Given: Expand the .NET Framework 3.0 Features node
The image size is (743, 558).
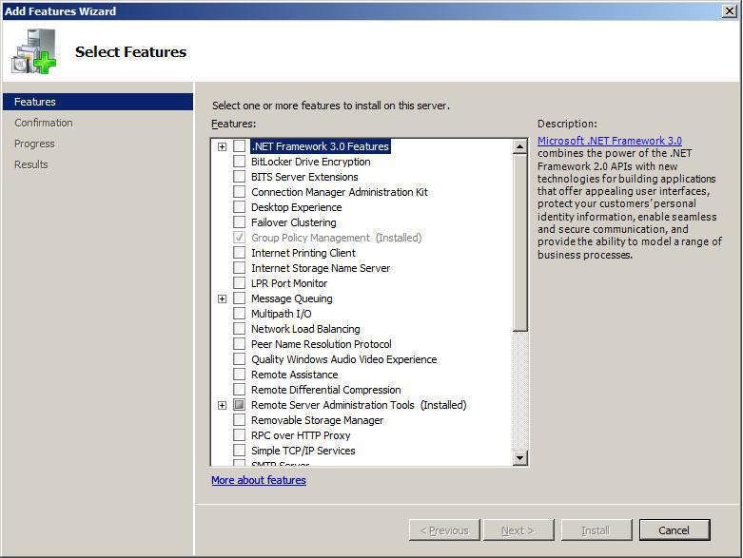Looking at the screenshot, I should 222,146.
